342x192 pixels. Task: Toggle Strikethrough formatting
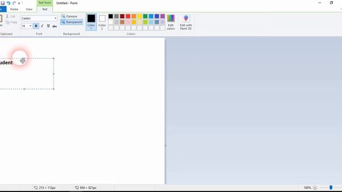pyautogui.click(x=55, y=26)
